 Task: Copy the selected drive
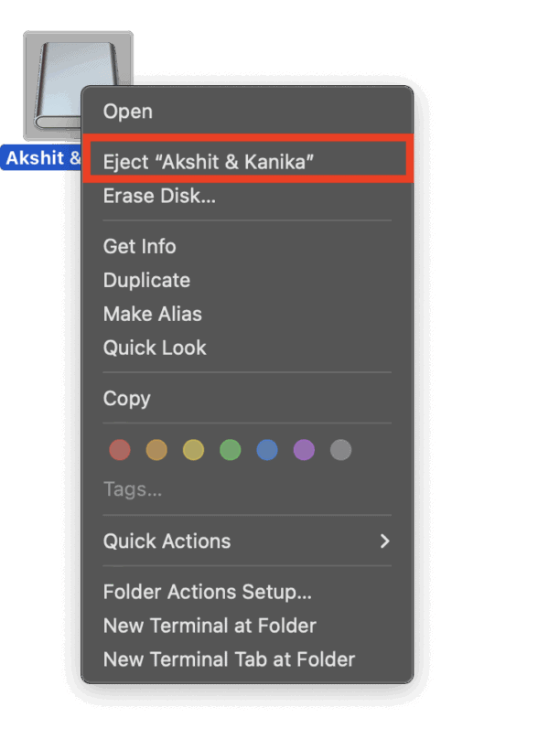coord(126,399)
